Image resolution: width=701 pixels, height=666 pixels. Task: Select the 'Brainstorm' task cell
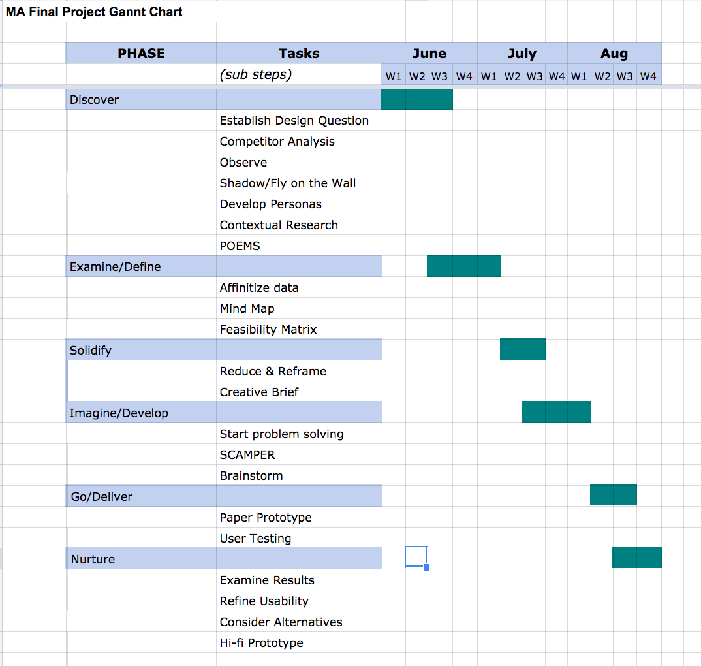299,475
